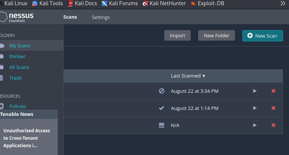The height and width of the screenshot is (155, 289).
Task: Open the All Scans folder
Action: point(19,67)
